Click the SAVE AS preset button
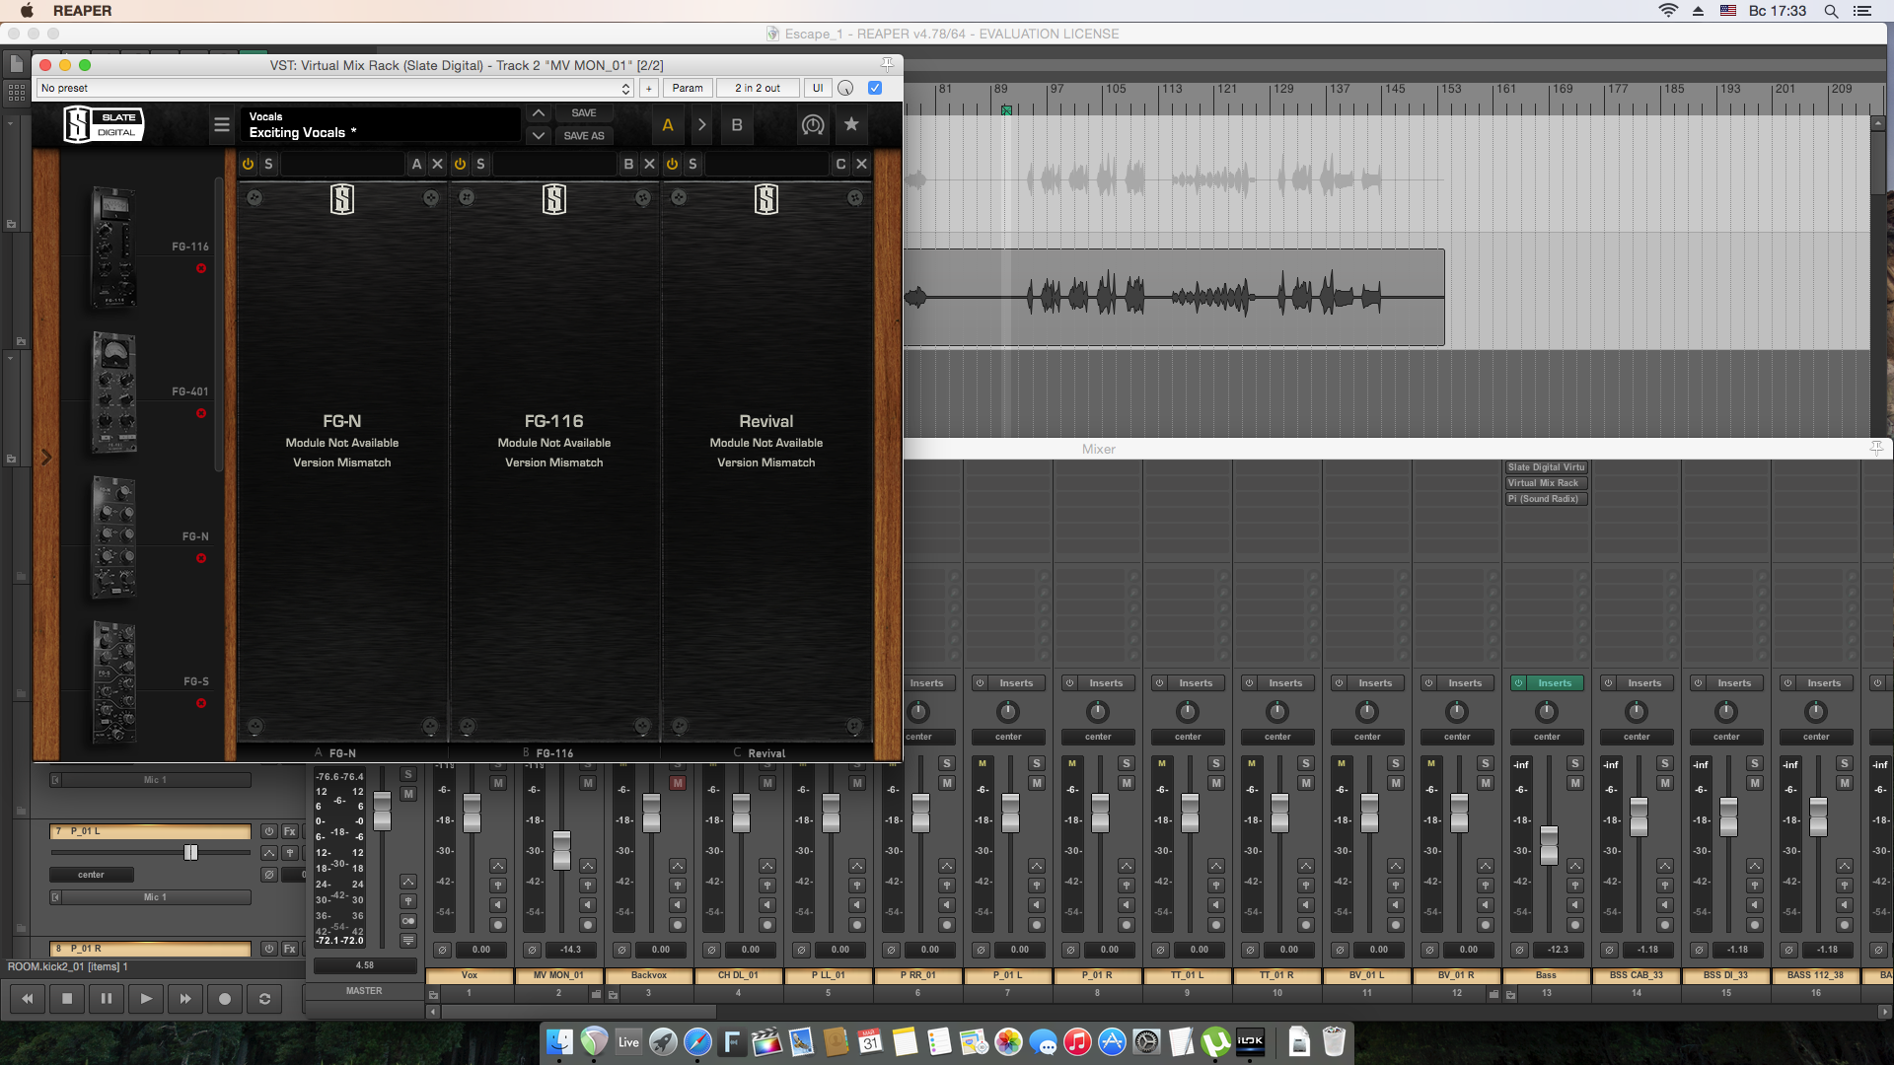The image size is (1894, 1065). pos(583,135)
